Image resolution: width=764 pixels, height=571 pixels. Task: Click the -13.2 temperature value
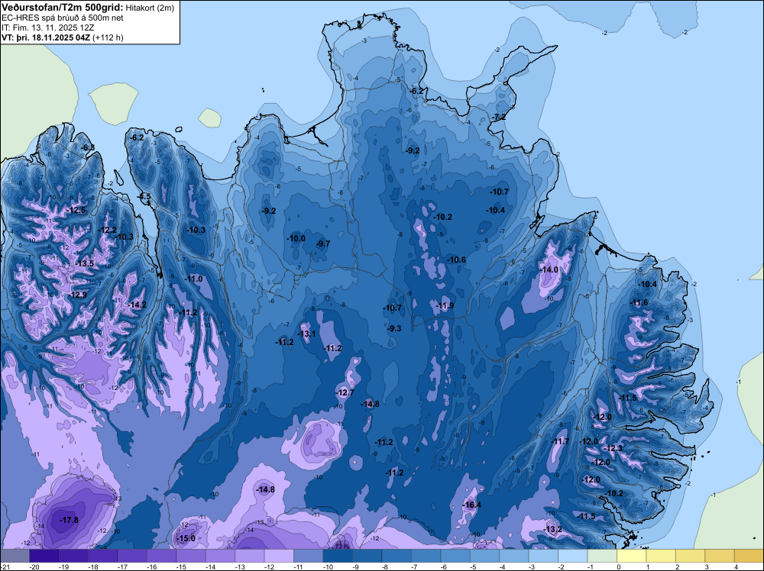click(552, 529)
